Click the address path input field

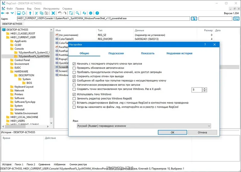pos(103,19)
